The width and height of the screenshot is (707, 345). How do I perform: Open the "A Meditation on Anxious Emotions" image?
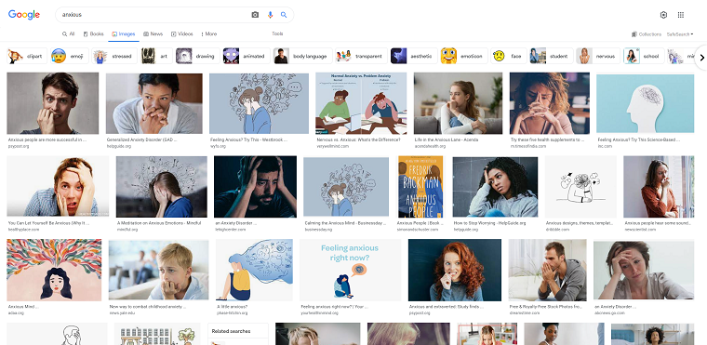point(162,187)
